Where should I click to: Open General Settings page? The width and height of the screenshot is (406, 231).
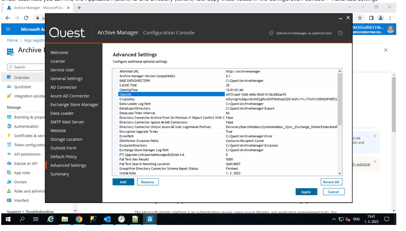[x=66, y=79]
